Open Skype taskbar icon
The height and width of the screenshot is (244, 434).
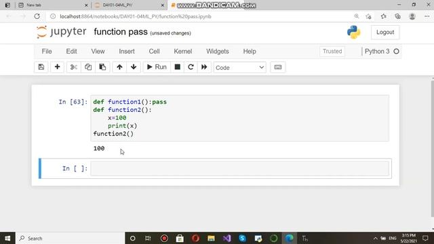pyautogui.click(x=243, y=238)
